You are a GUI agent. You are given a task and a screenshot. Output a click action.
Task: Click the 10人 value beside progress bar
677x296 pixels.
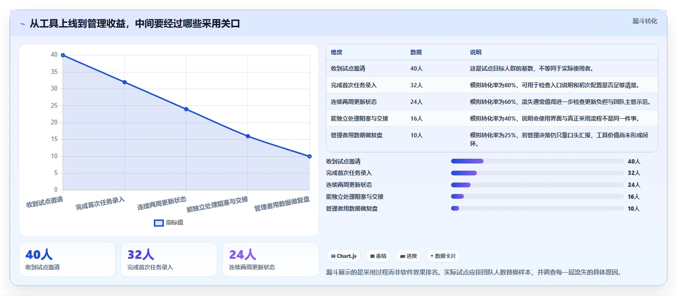click(x=634, y=209)
